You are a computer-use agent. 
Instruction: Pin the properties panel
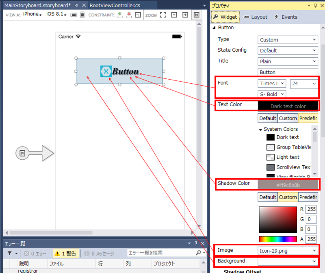coord(316,6)
